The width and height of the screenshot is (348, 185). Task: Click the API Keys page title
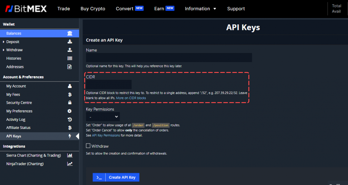(243, 27)
